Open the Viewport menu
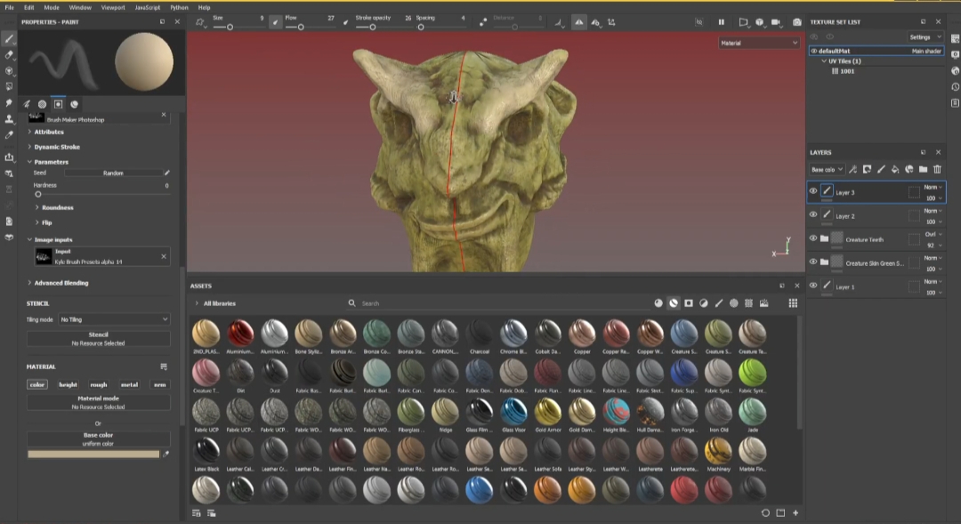961x524 pixels. click(113, 7)
